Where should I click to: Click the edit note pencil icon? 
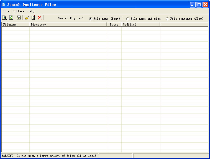(33, 18)
